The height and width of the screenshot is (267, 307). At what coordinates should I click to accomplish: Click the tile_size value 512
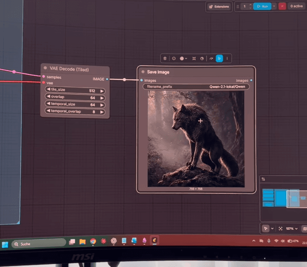(92, 91)
